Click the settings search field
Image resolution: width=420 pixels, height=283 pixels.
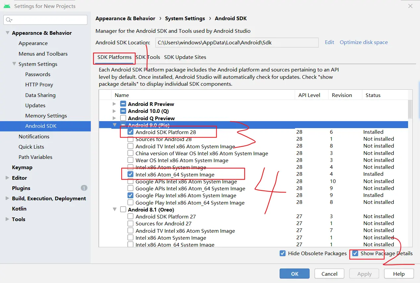(45, 20)
